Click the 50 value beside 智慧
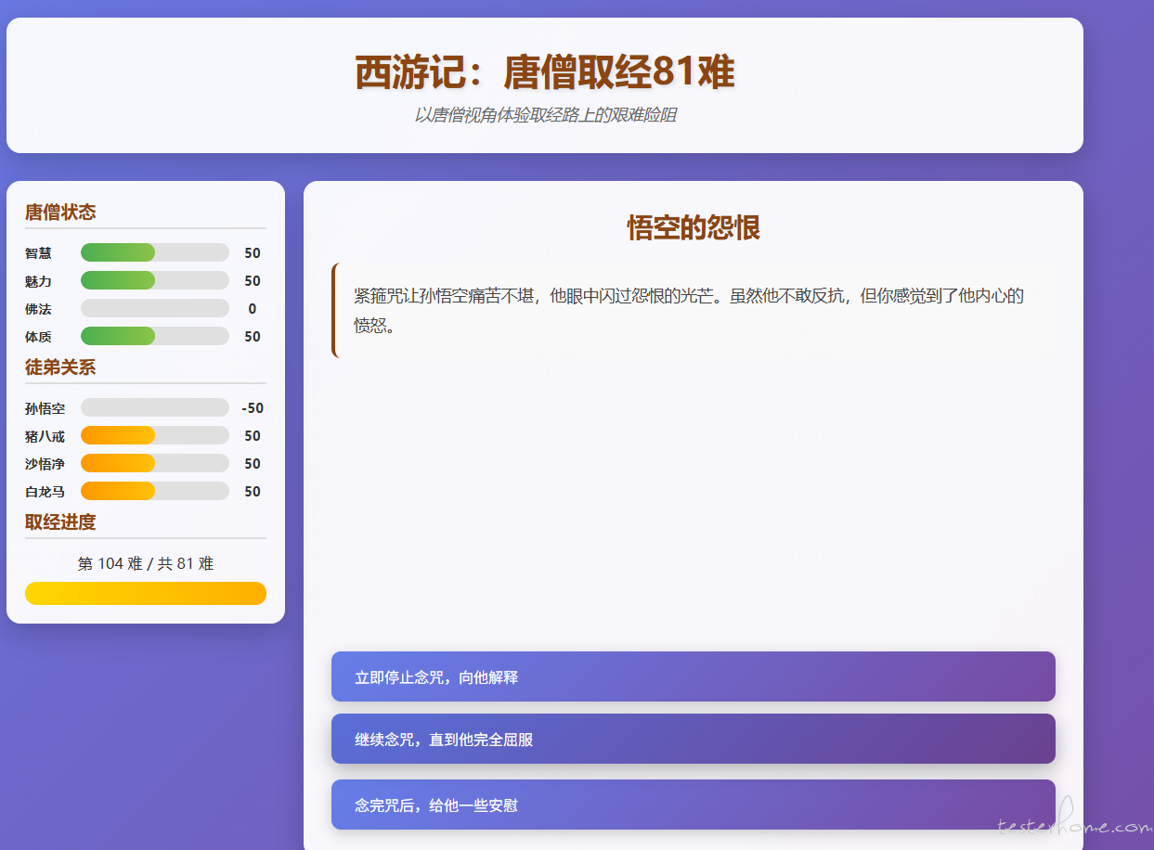This screenshot has height=850, width=1154. click(x=253, y=253)
